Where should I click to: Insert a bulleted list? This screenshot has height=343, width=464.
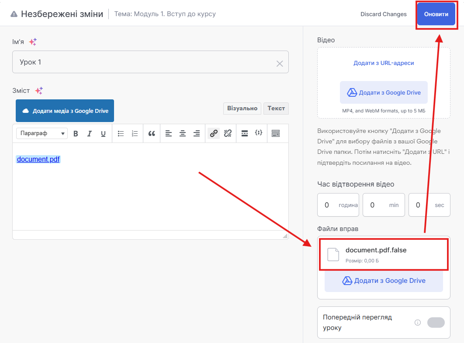121,134
